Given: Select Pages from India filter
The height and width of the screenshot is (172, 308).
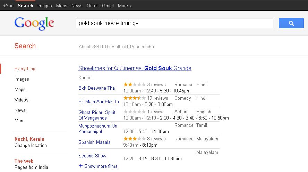Looking at the screenshot, I should pos(31,167).
